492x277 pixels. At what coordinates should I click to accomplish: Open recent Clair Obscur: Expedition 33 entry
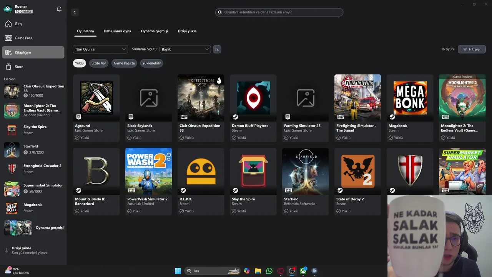pos(34,91)
